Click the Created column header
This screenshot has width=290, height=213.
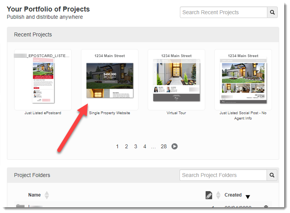(x=233, y=195)
